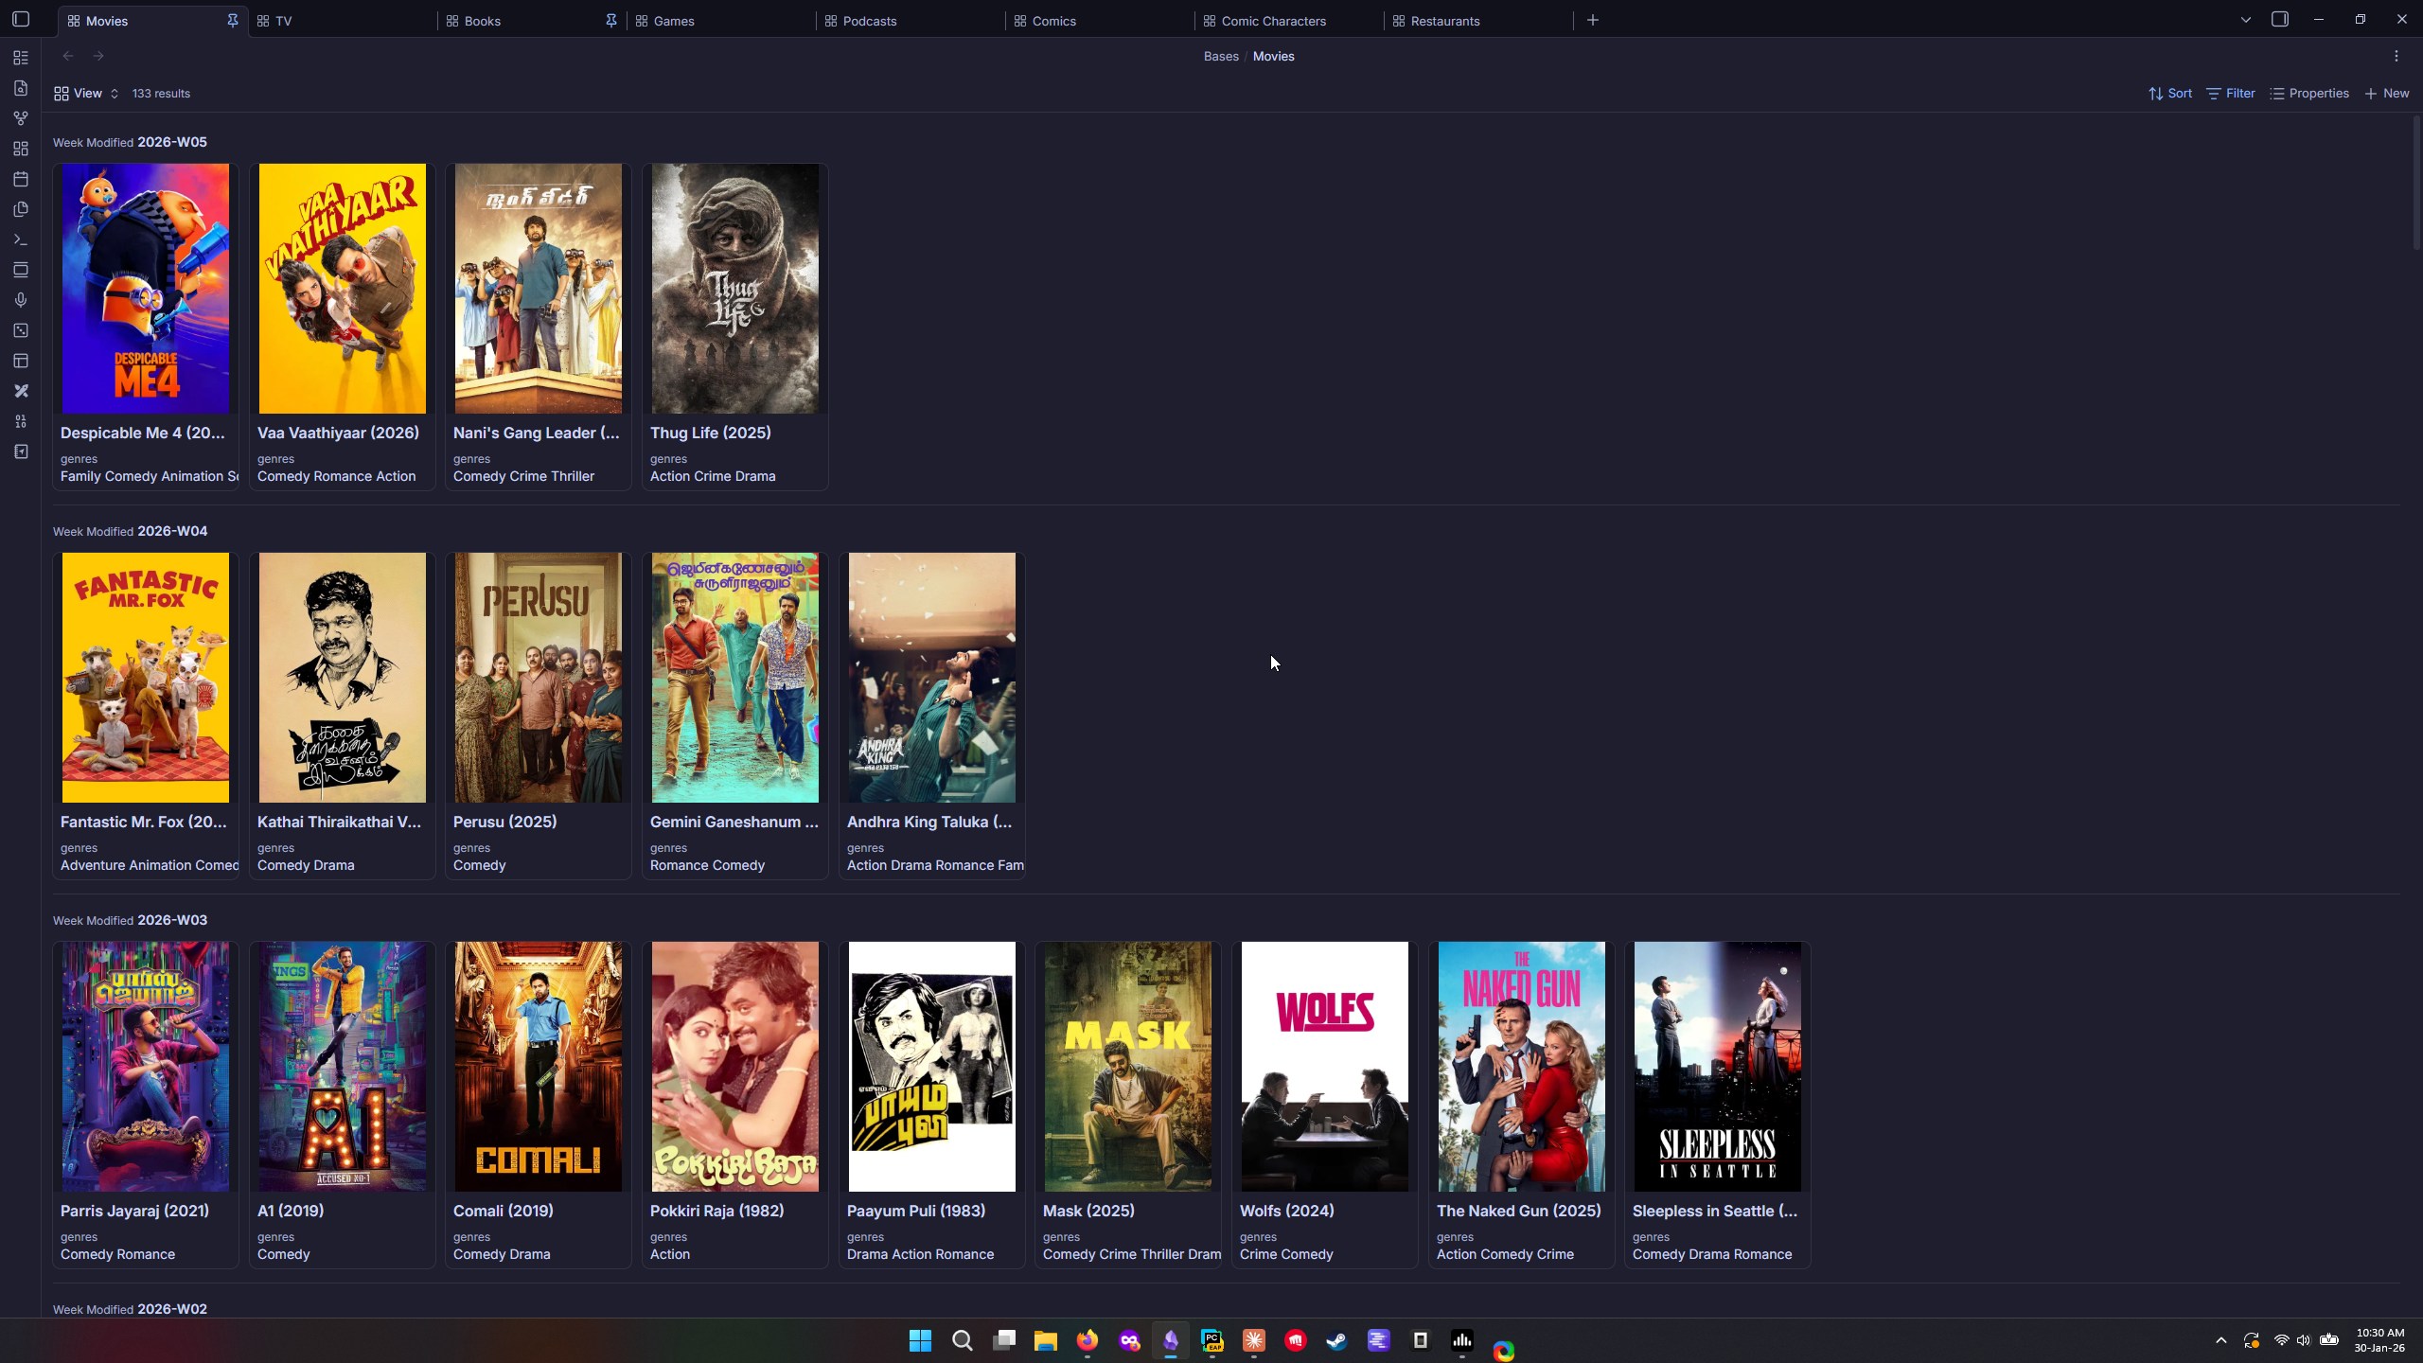Open the Bases breadcrumb link

[x=1219, y=56]
